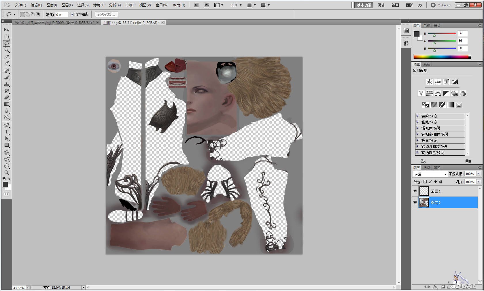The image size is (484, 291).
Task: Select the 基本功能 workspace button
Action: coord(364,5)
